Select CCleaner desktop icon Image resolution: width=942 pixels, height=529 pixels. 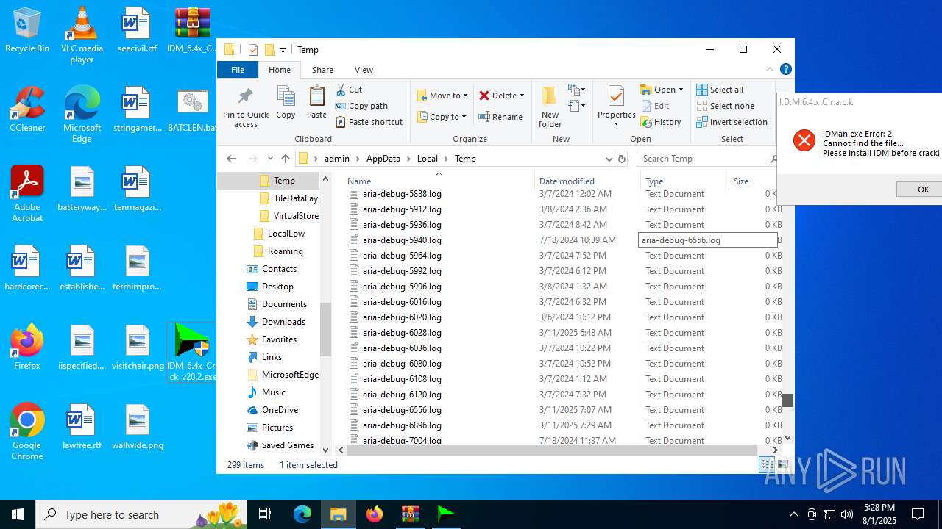pyautogui.click(x=27, y=109)
